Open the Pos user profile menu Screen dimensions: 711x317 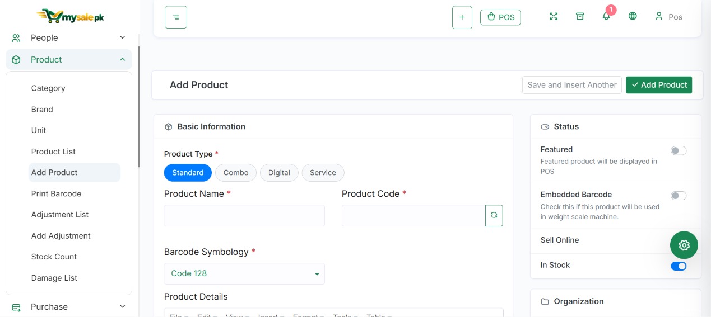point(669,17)
